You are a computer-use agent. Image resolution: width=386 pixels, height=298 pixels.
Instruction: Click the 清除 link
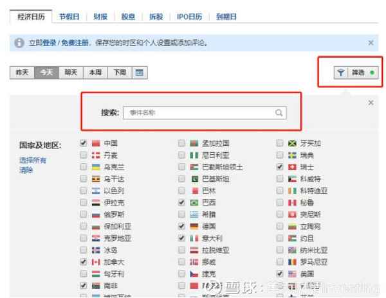point(26,170)
